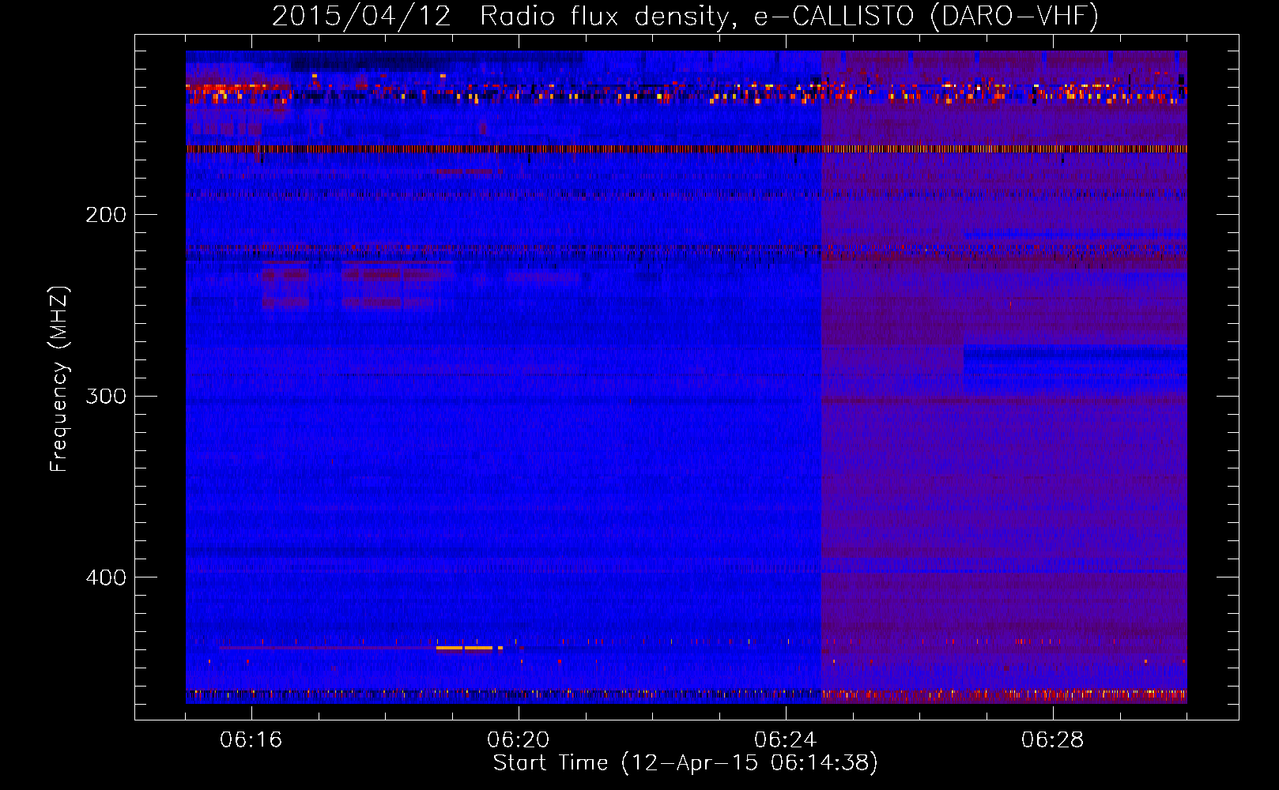Click the 'Start Time (12-Apr-15 06:14:38)' label
Image resolution: width=1279 pixels, height=790 pixels.
point(685,763)
